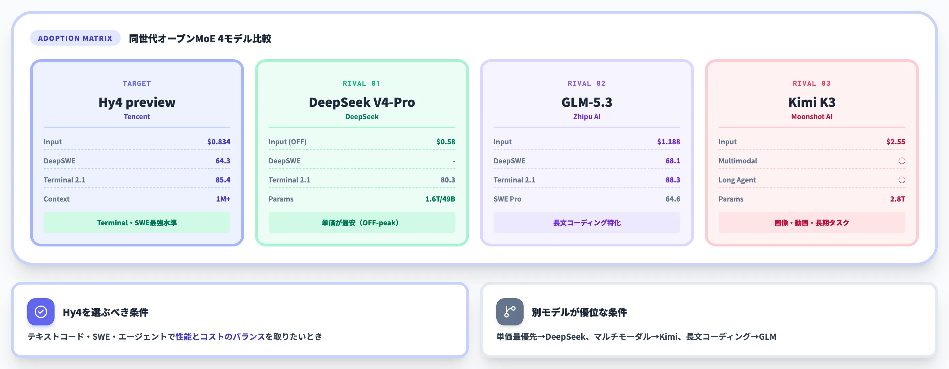Screen dimensions: 949x369
Task: Click the 画像・動画・長期タスク tag in Kimi K3 card
Action: [x=812, y=222]
